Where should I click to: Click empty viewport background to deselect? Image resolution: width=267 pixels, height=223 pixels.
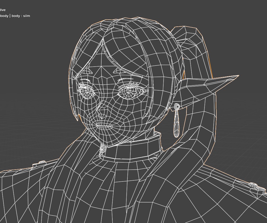tap(32, 81)
